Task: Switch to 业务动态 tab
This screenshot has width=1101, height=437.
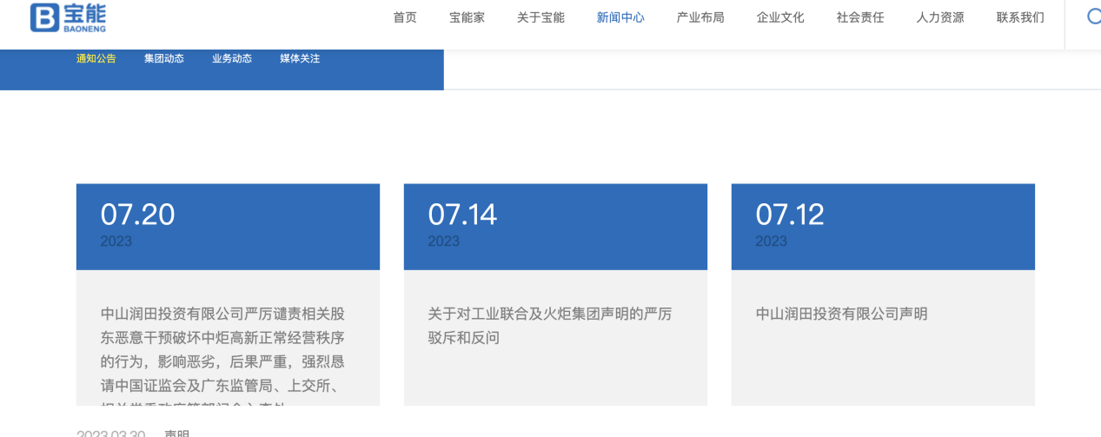Action: pyautogui.click(x=232, y=59)
